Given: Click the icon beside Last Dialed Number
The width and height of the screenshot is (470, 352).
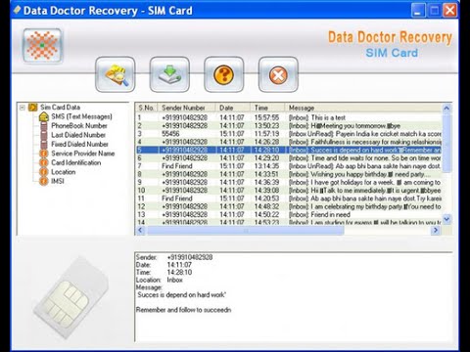Looking at the screenshot, I should 44,135.
